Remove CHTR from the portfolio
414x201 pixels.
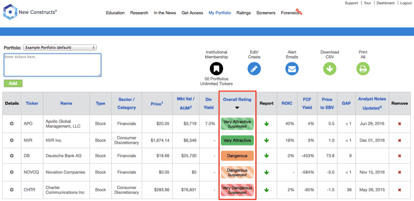pyautogui.click(x=399, y=190)
